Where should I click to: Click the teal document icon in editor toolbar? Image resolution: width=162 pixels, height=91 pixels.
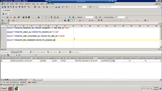coord(68,20)
